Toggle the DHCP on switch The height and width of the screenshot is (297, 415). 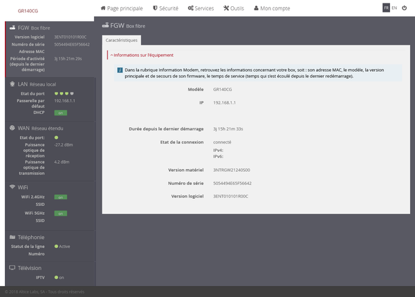point(61,113)
